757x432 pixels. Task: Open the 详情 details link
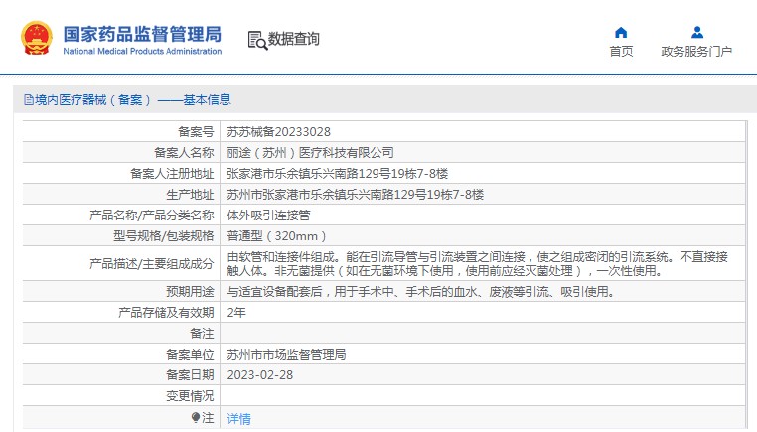(239, 418)
